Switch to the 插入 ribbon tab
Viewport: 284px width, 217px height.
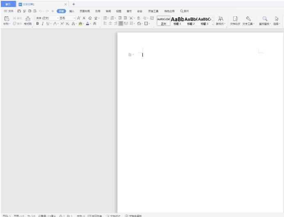pos(72,11)
